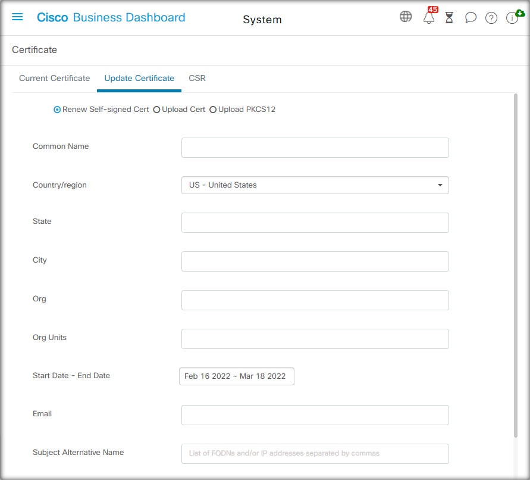Open the hamburger navigation menu

pos(17,17)
